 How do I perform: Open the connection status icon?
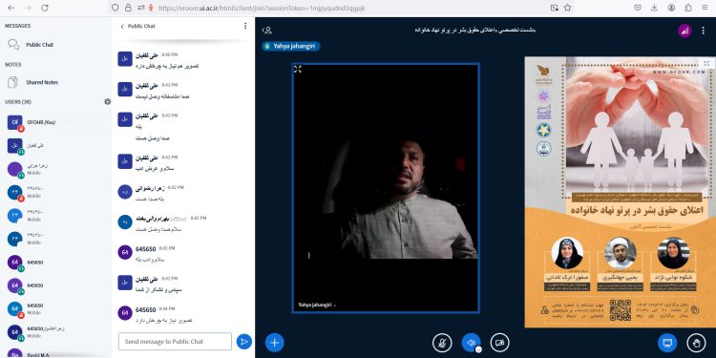tap(684, 31)
